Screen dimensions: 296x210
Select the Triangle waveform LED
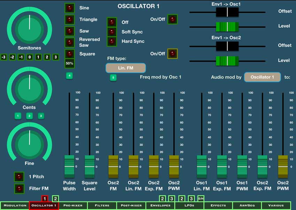[70, 20]
